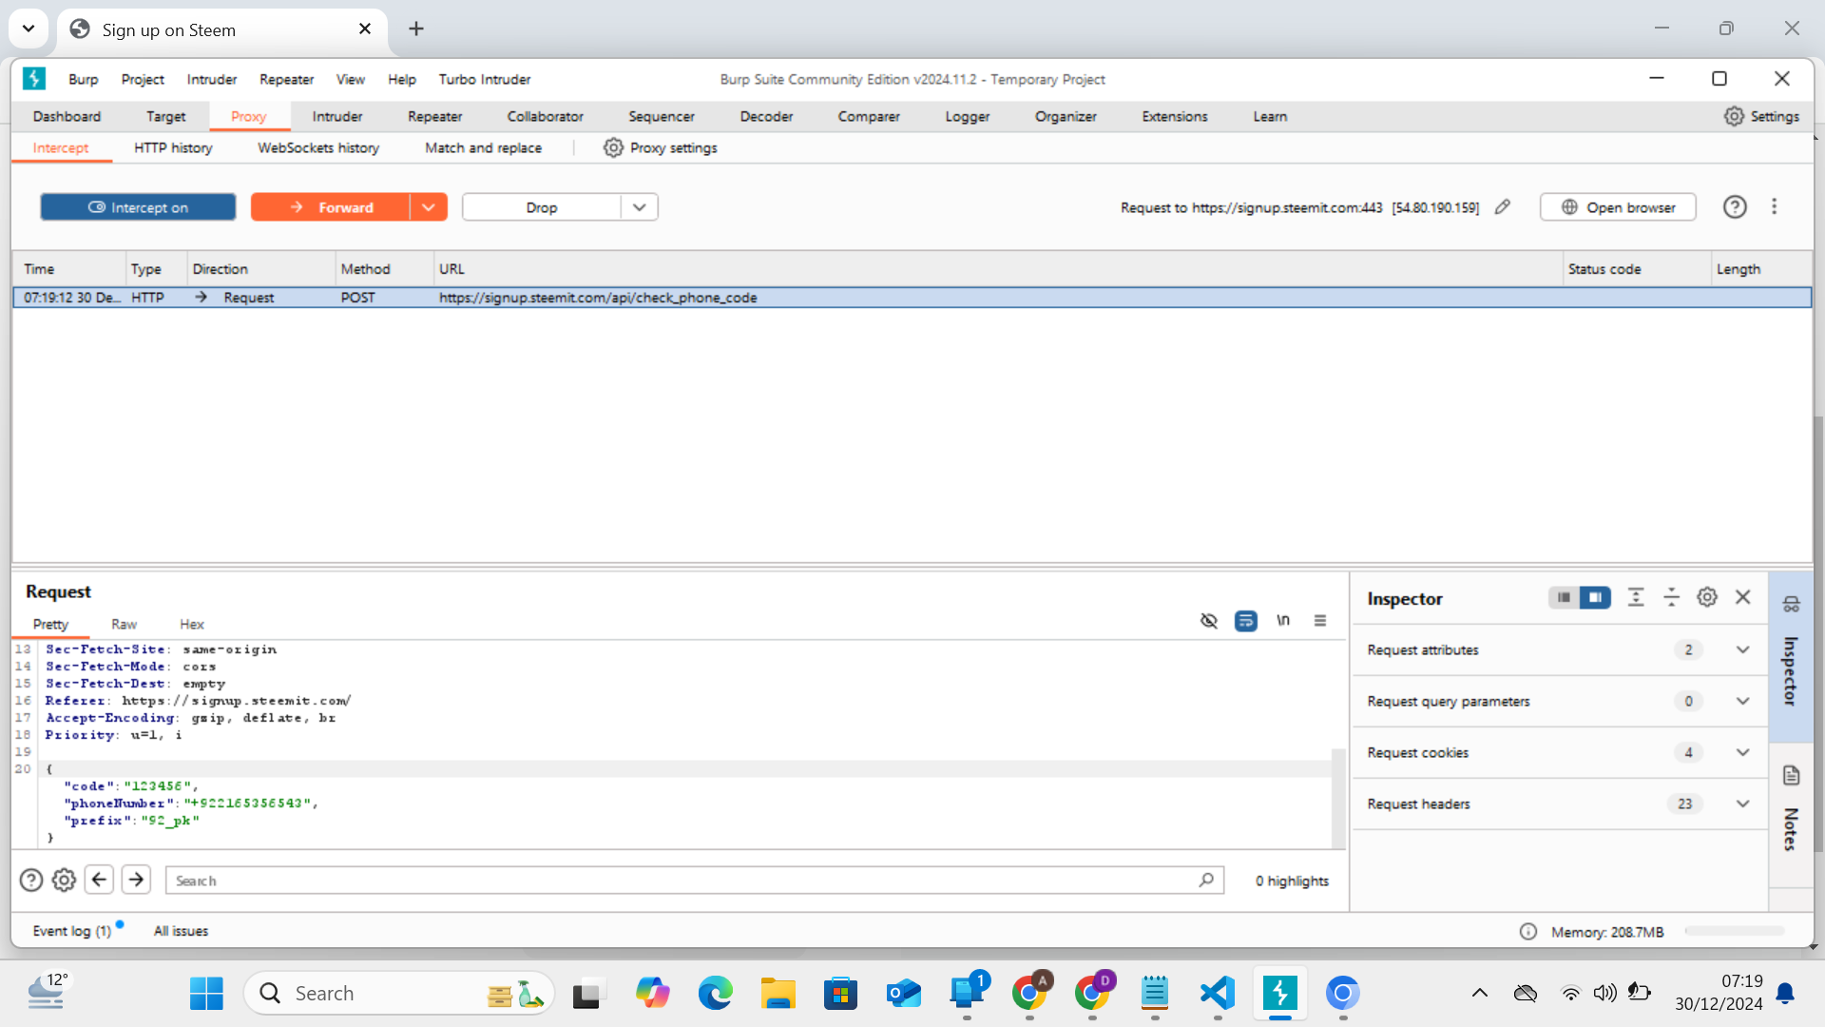The height and width of the screenshot is (1027, 1825).
Task: Toggle hiding of non-printable characters in the request editor
Action: (x=1209, y=620)
